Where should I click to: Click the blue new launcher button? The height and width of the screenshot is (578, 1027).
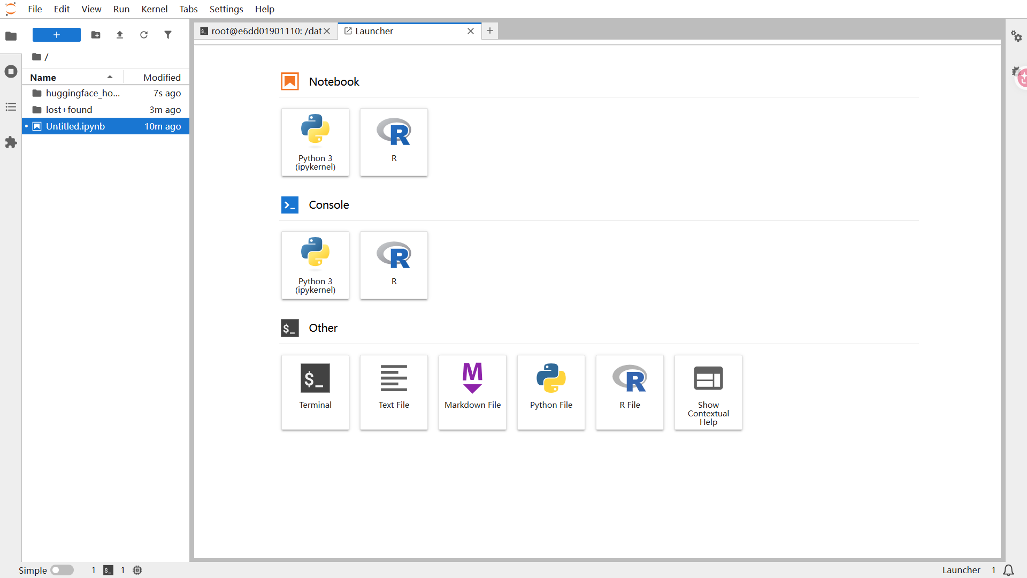pos(57,35)
